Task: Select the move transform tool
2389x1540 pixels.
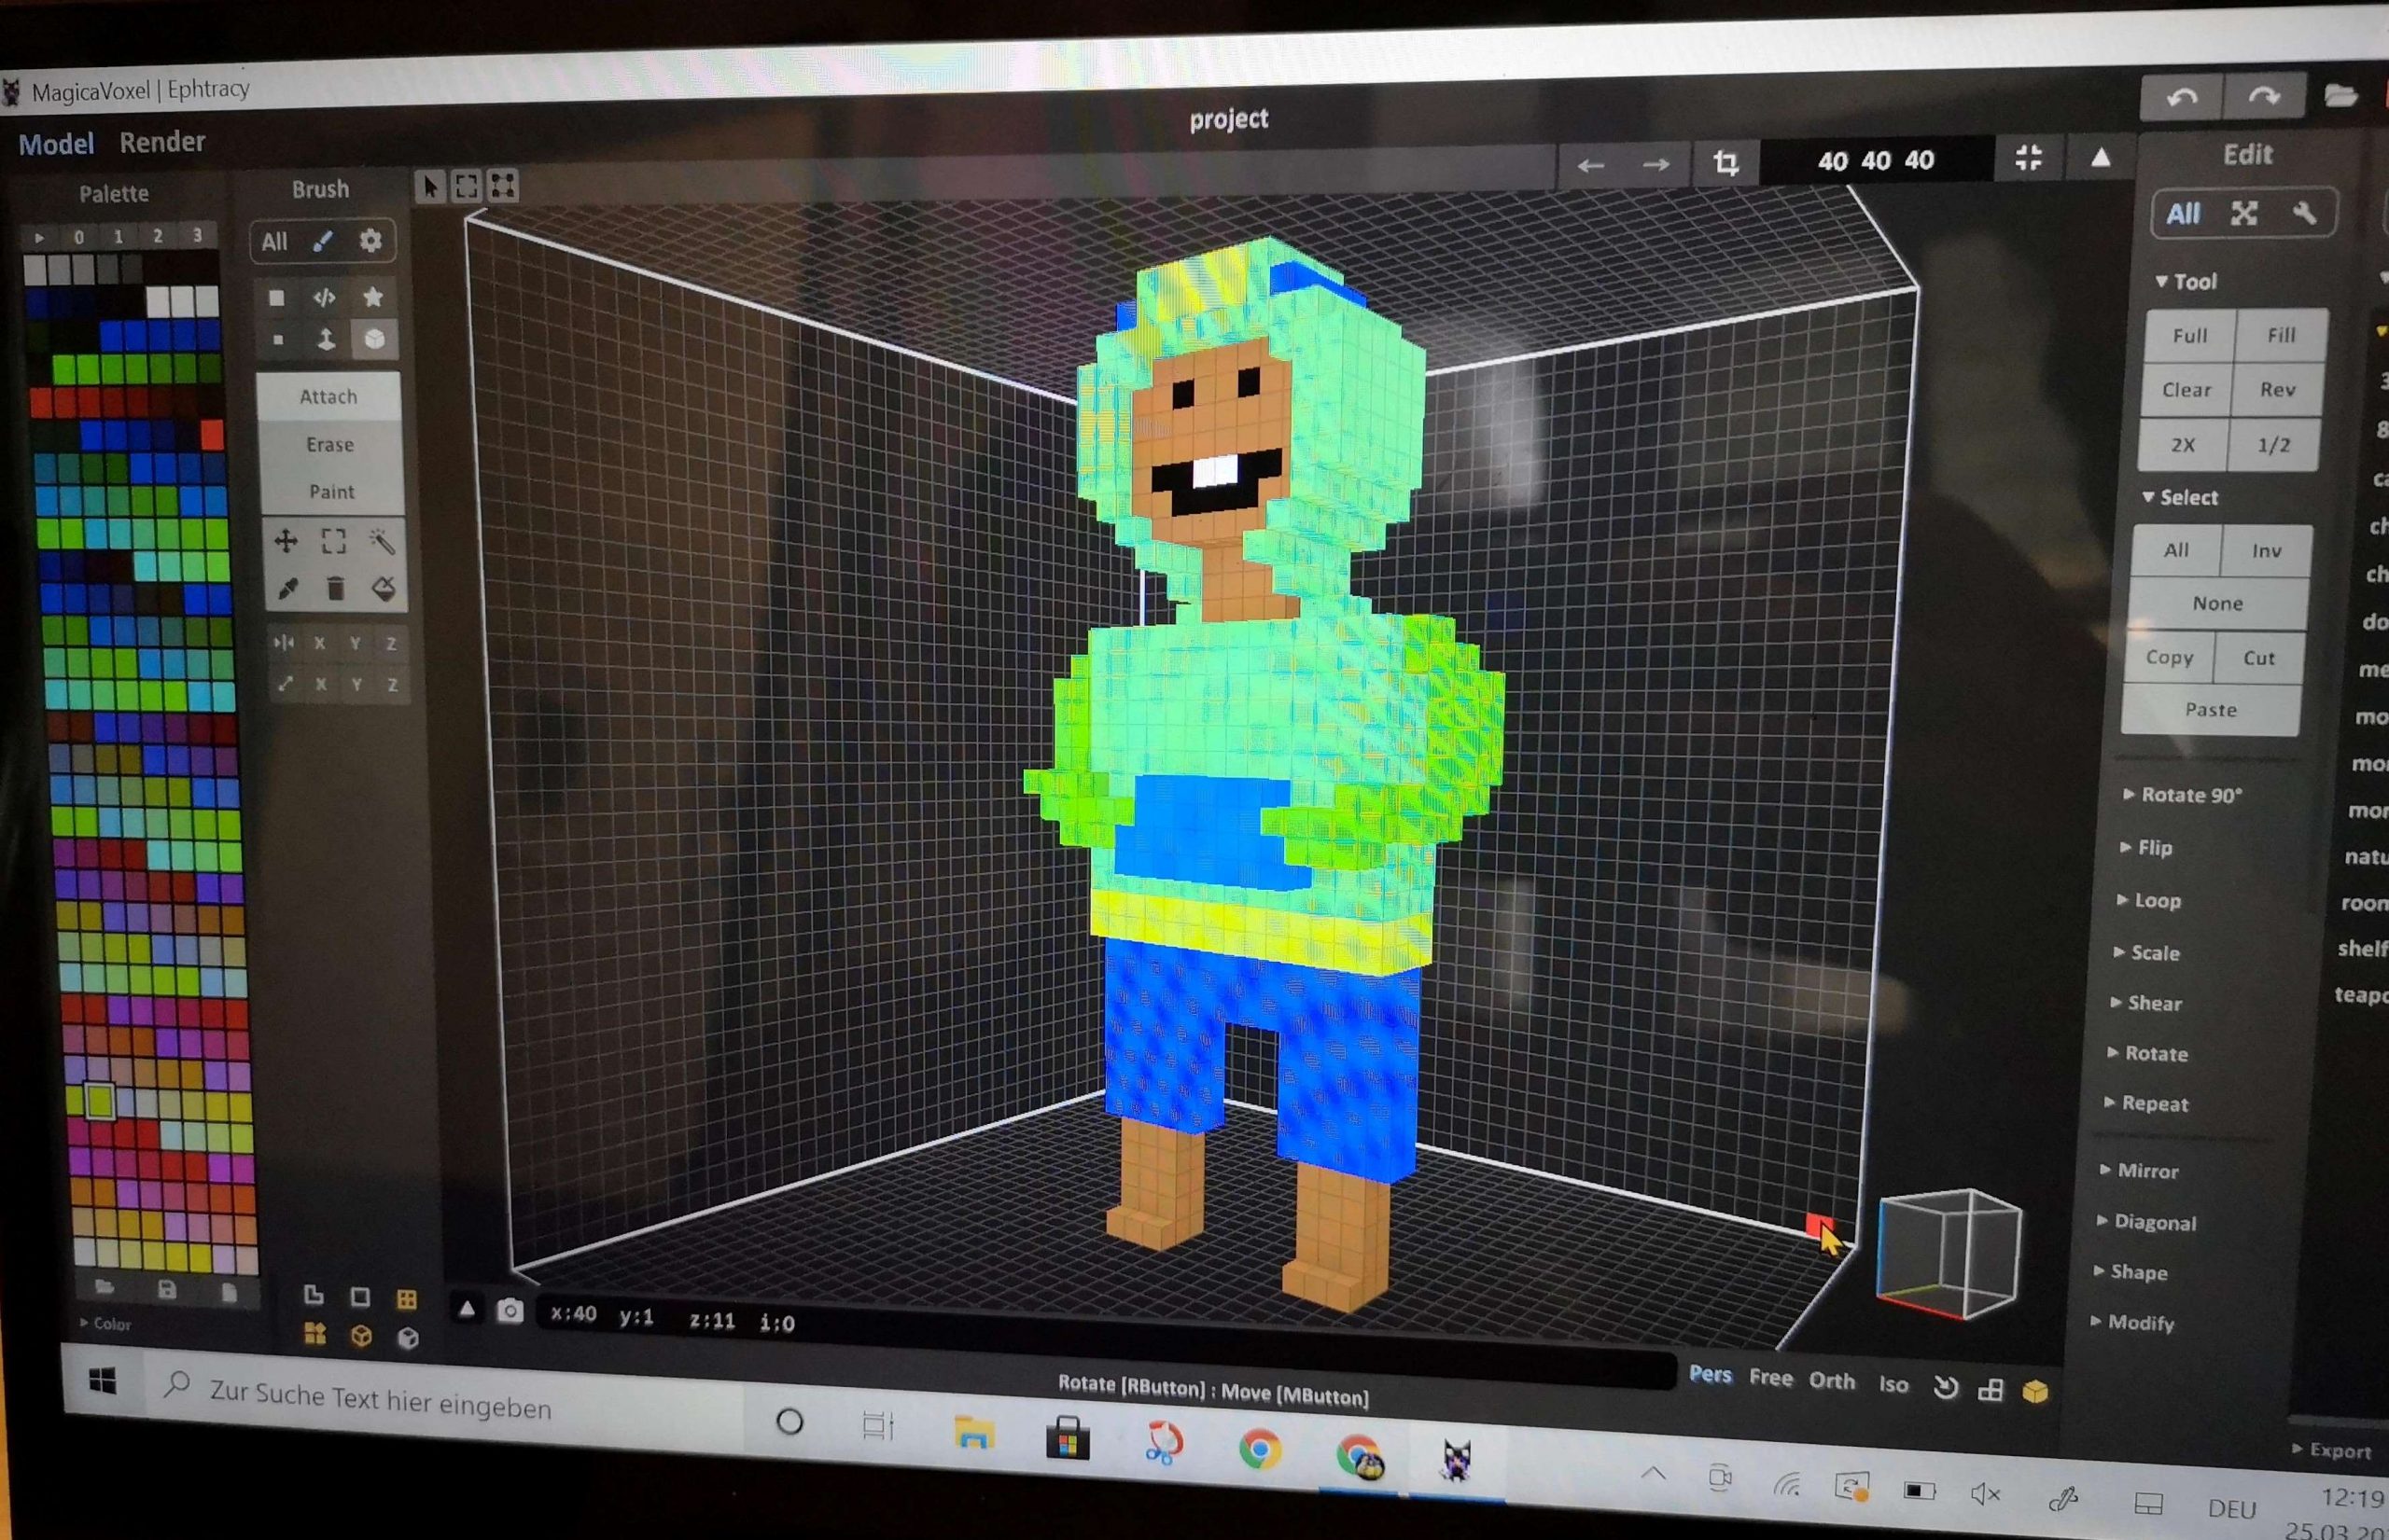Action: (x=286, y=542)
